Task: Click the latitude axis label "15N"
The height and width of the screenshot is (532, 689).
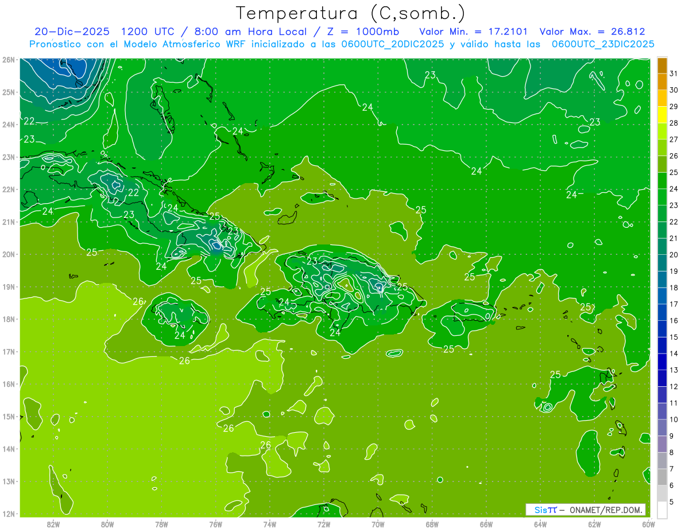Action: [9, 416]
